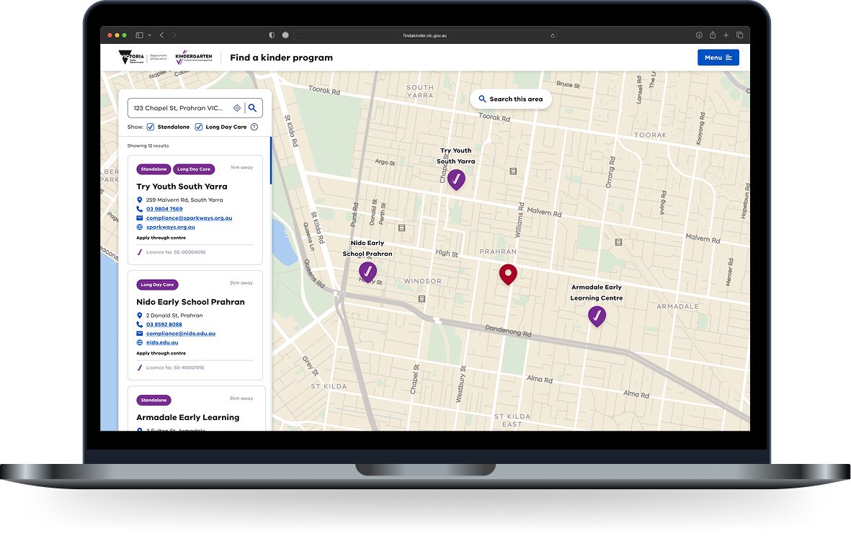
Task: Click the Safari share icon
Action: point(713,35)
